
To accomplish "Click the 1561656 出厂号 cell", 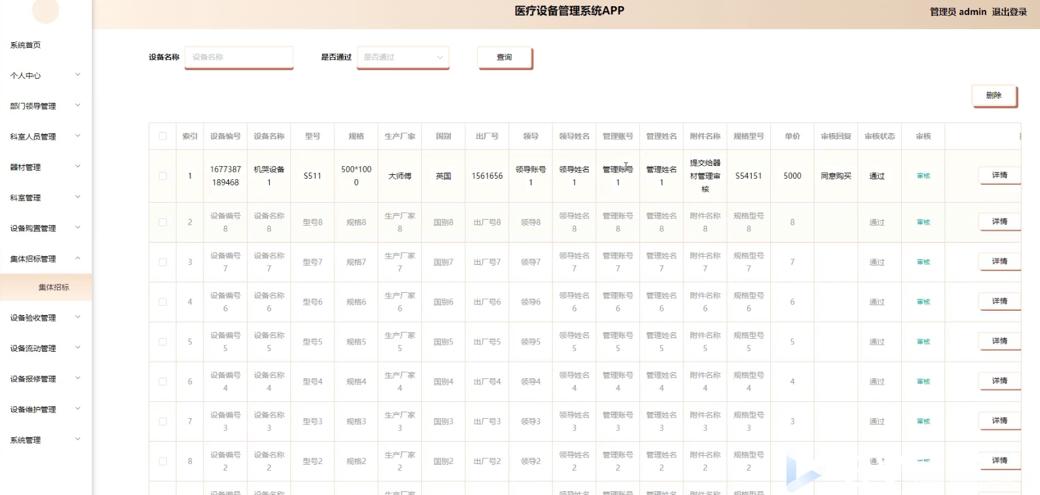I will pos(487,176).
